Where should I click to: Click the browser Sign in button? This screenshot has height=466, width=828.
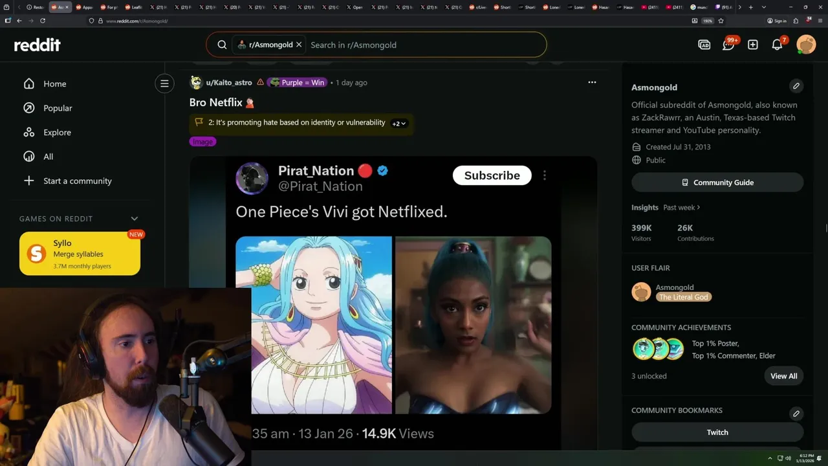[777, 21]
